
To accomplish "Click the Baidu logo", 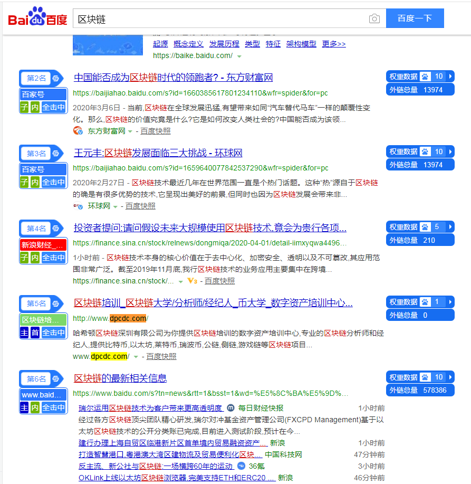I will click(37, 17).
